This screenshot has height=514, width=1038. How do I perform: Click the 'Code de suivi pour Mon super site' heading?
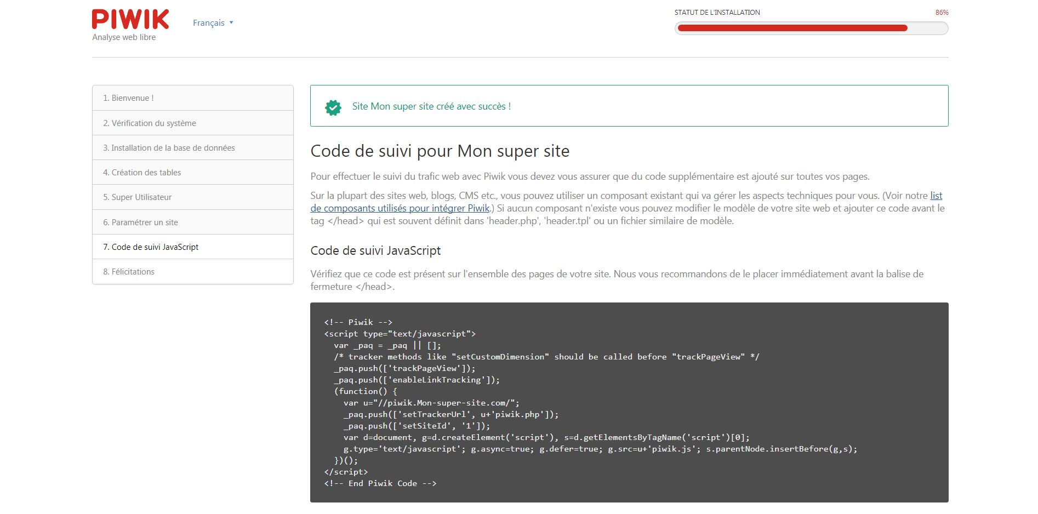pyautogui.click(x=440, y=151)
